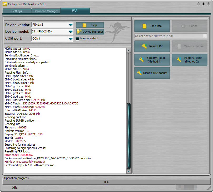Click the Factory Reset Method 2 wrench icon
213x192 pixels.
[179, 60]
